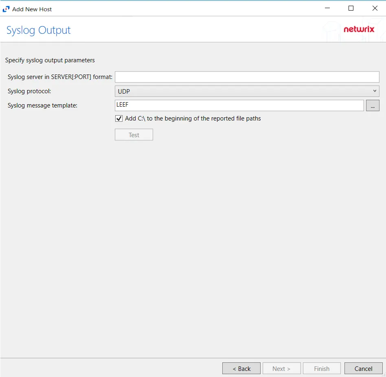Viewport: 386px width, 377px height.
Task: Click the Syslog server input field
Action: 247,77
